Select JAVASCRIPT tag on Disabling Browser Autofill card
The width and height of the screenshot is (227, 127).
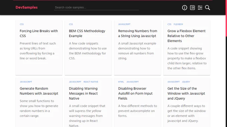coord(133,82)
